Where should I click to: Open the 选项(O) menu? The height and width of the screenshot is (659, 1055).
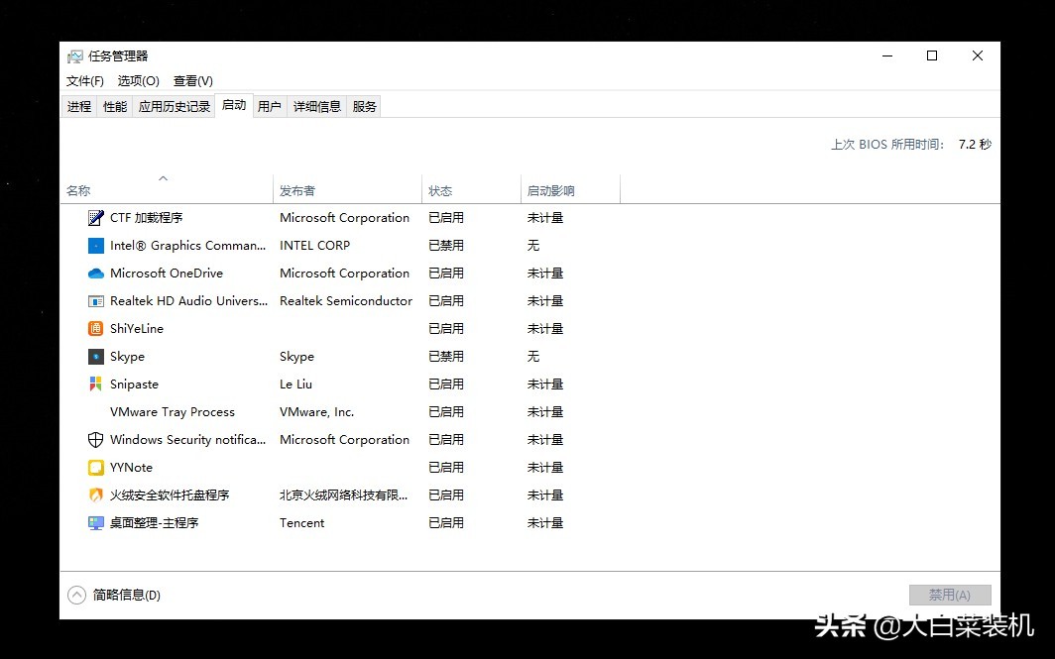(138, 80)
